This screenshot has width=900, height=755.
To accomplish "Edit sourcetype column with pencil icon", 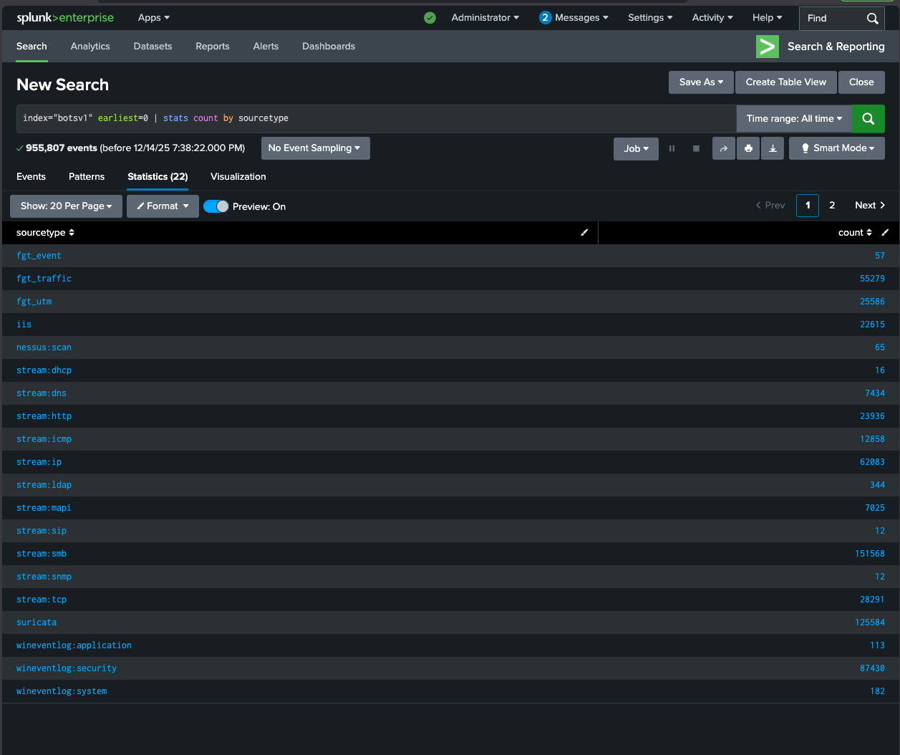I will 584,233.
